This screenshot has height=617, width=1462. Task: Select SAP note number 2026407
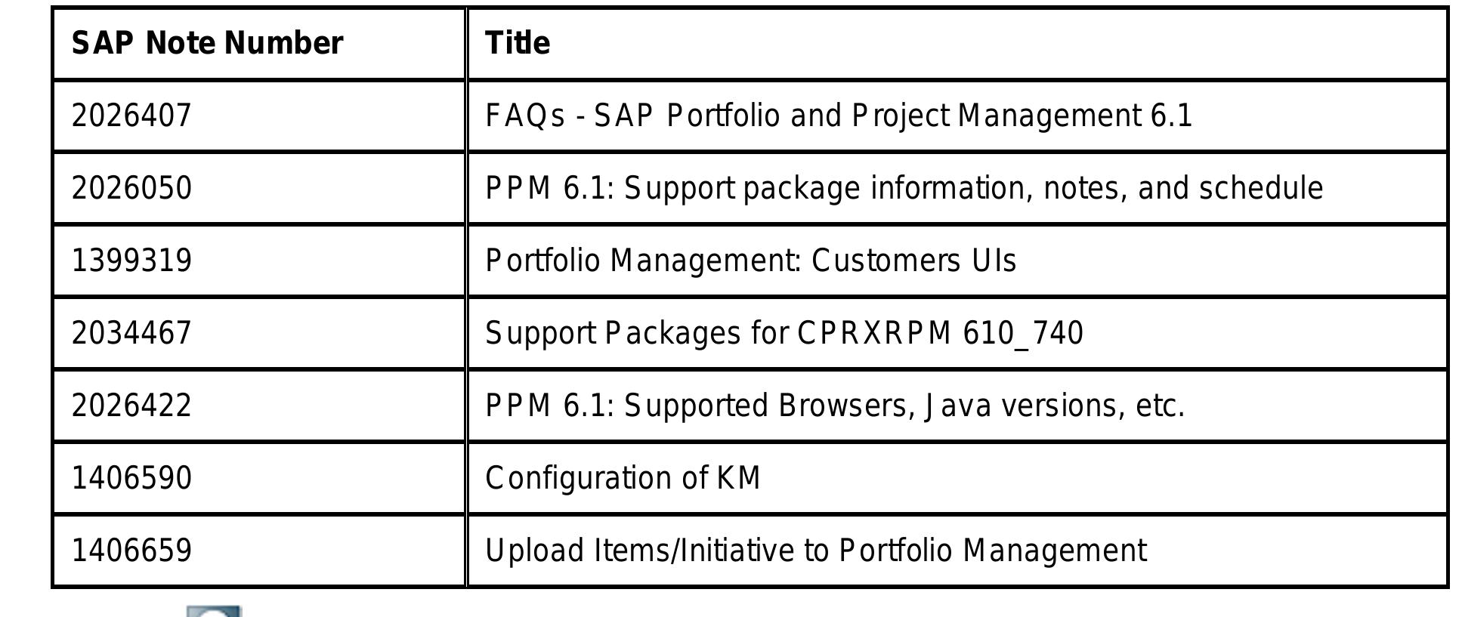[x=131, y=116]
